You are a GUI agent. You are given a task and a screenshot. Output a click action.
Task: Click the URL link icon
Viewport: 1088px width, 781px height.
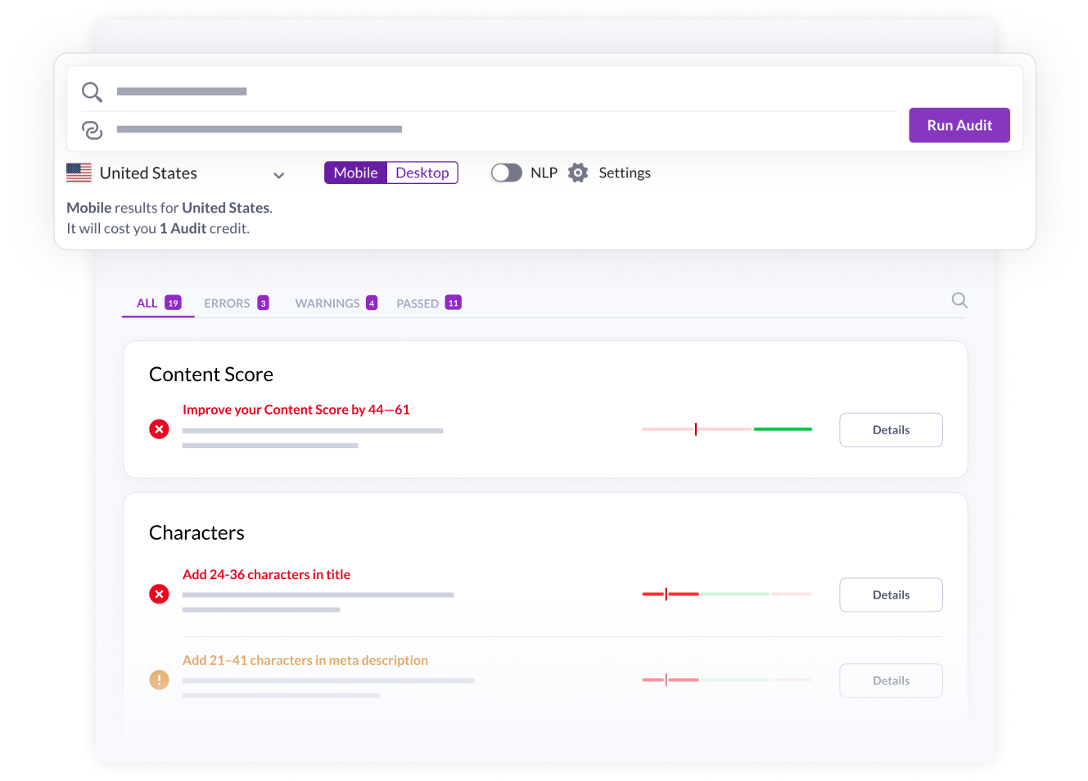click(x=92, y=129)
